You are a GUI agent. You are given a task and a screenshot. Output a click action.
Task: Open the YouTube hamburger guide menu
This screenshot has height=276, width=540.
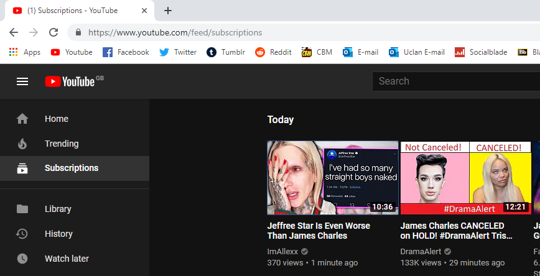22,81
